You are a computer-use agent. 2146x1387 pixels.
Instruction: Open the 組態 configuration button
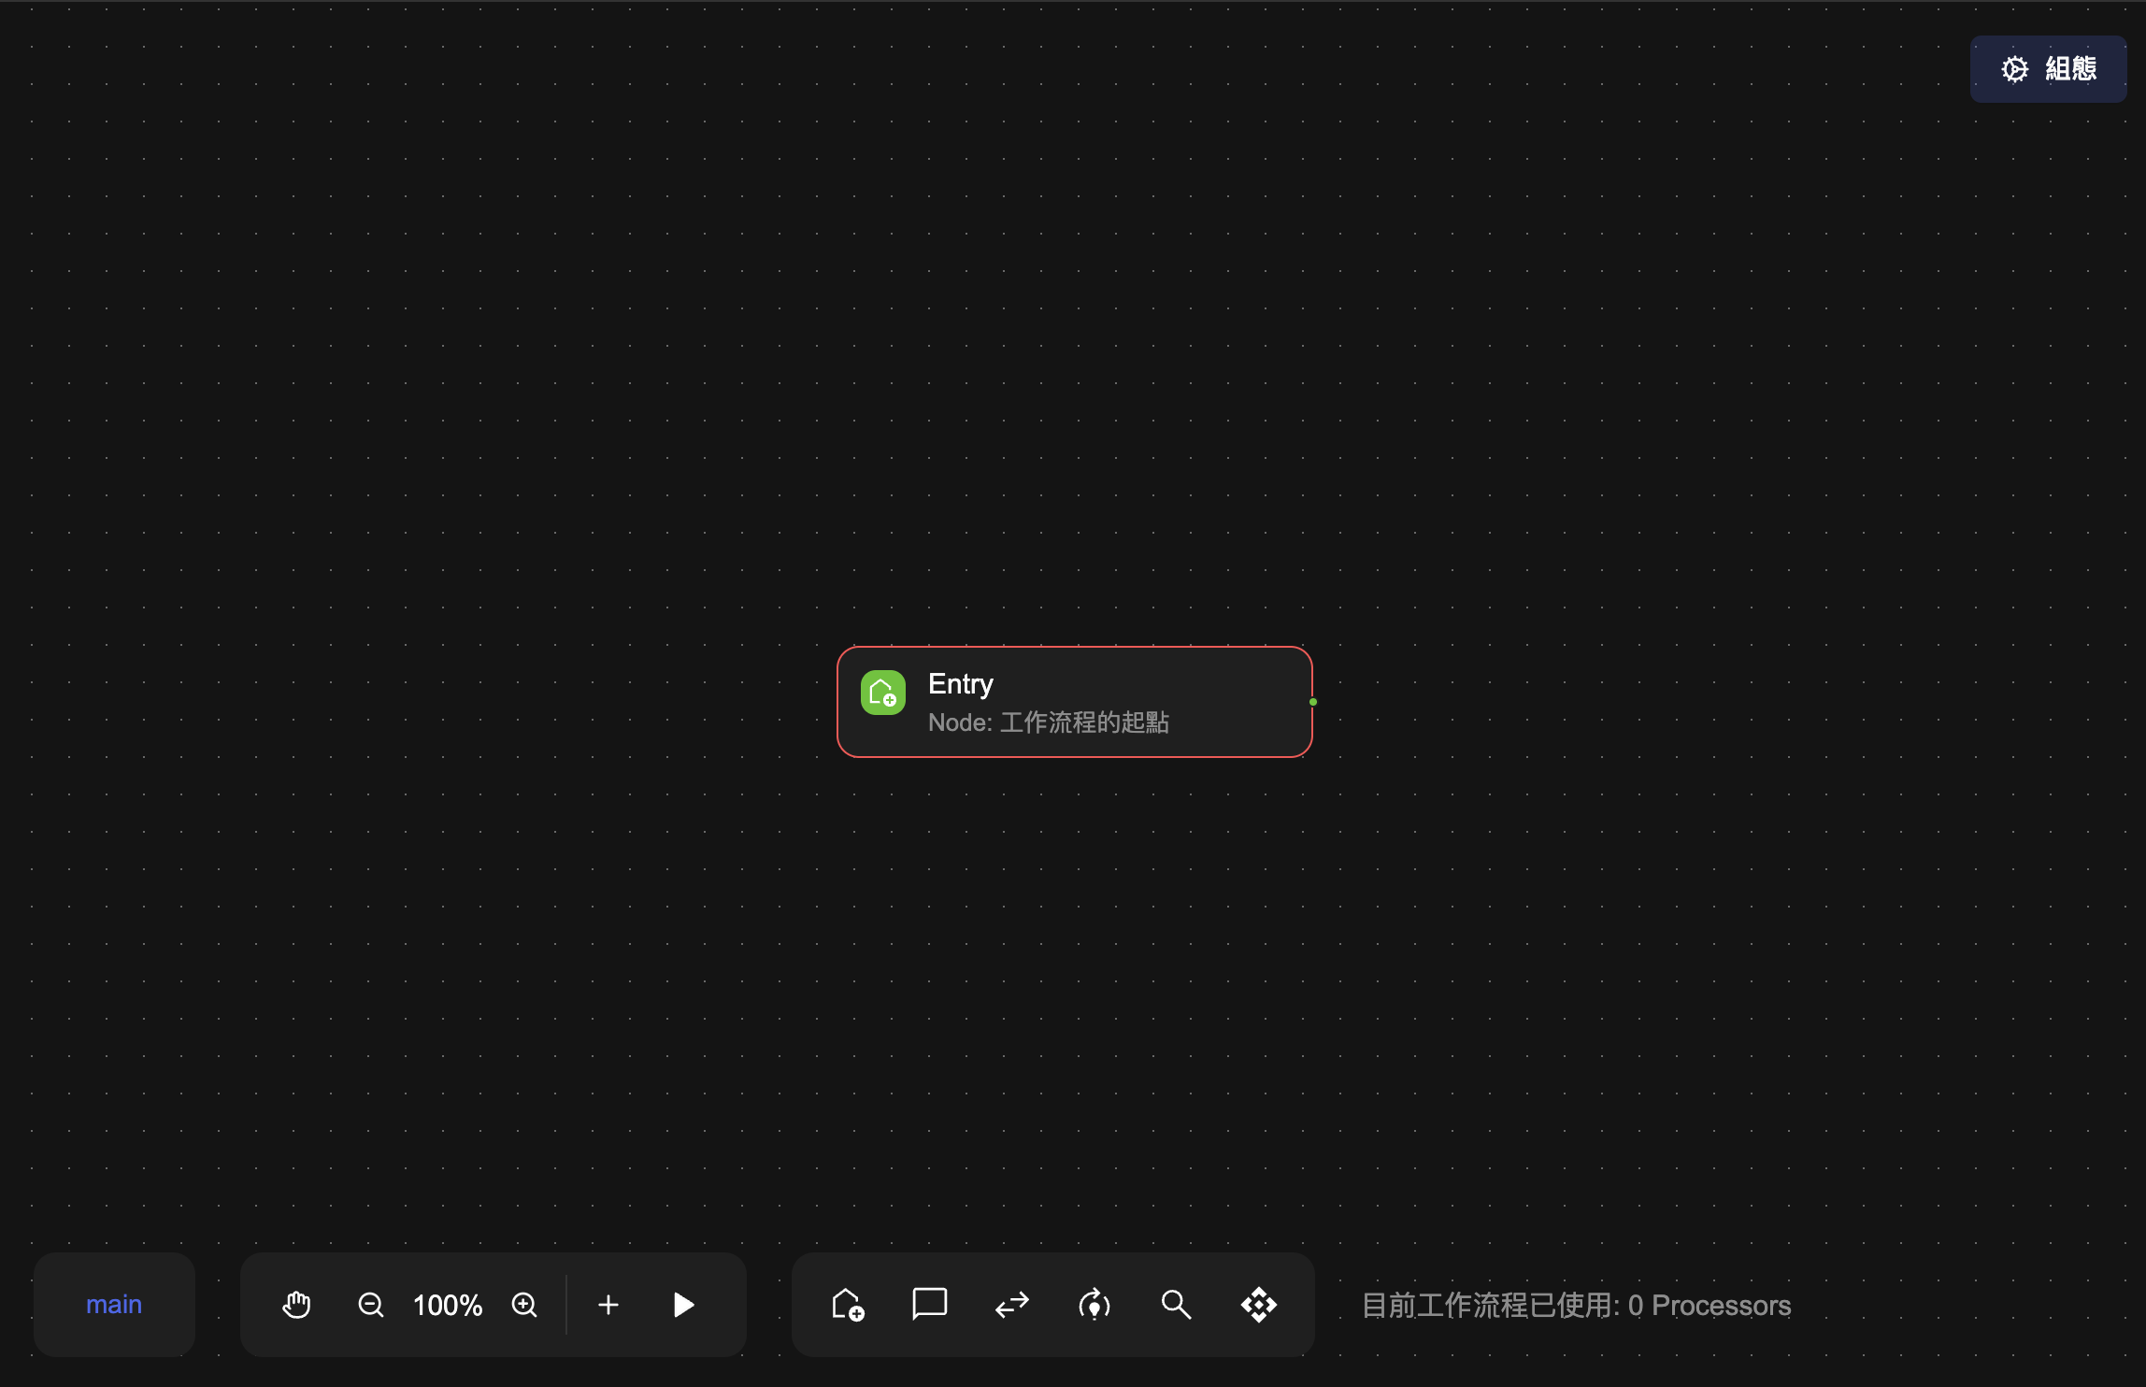(2048, 69)
